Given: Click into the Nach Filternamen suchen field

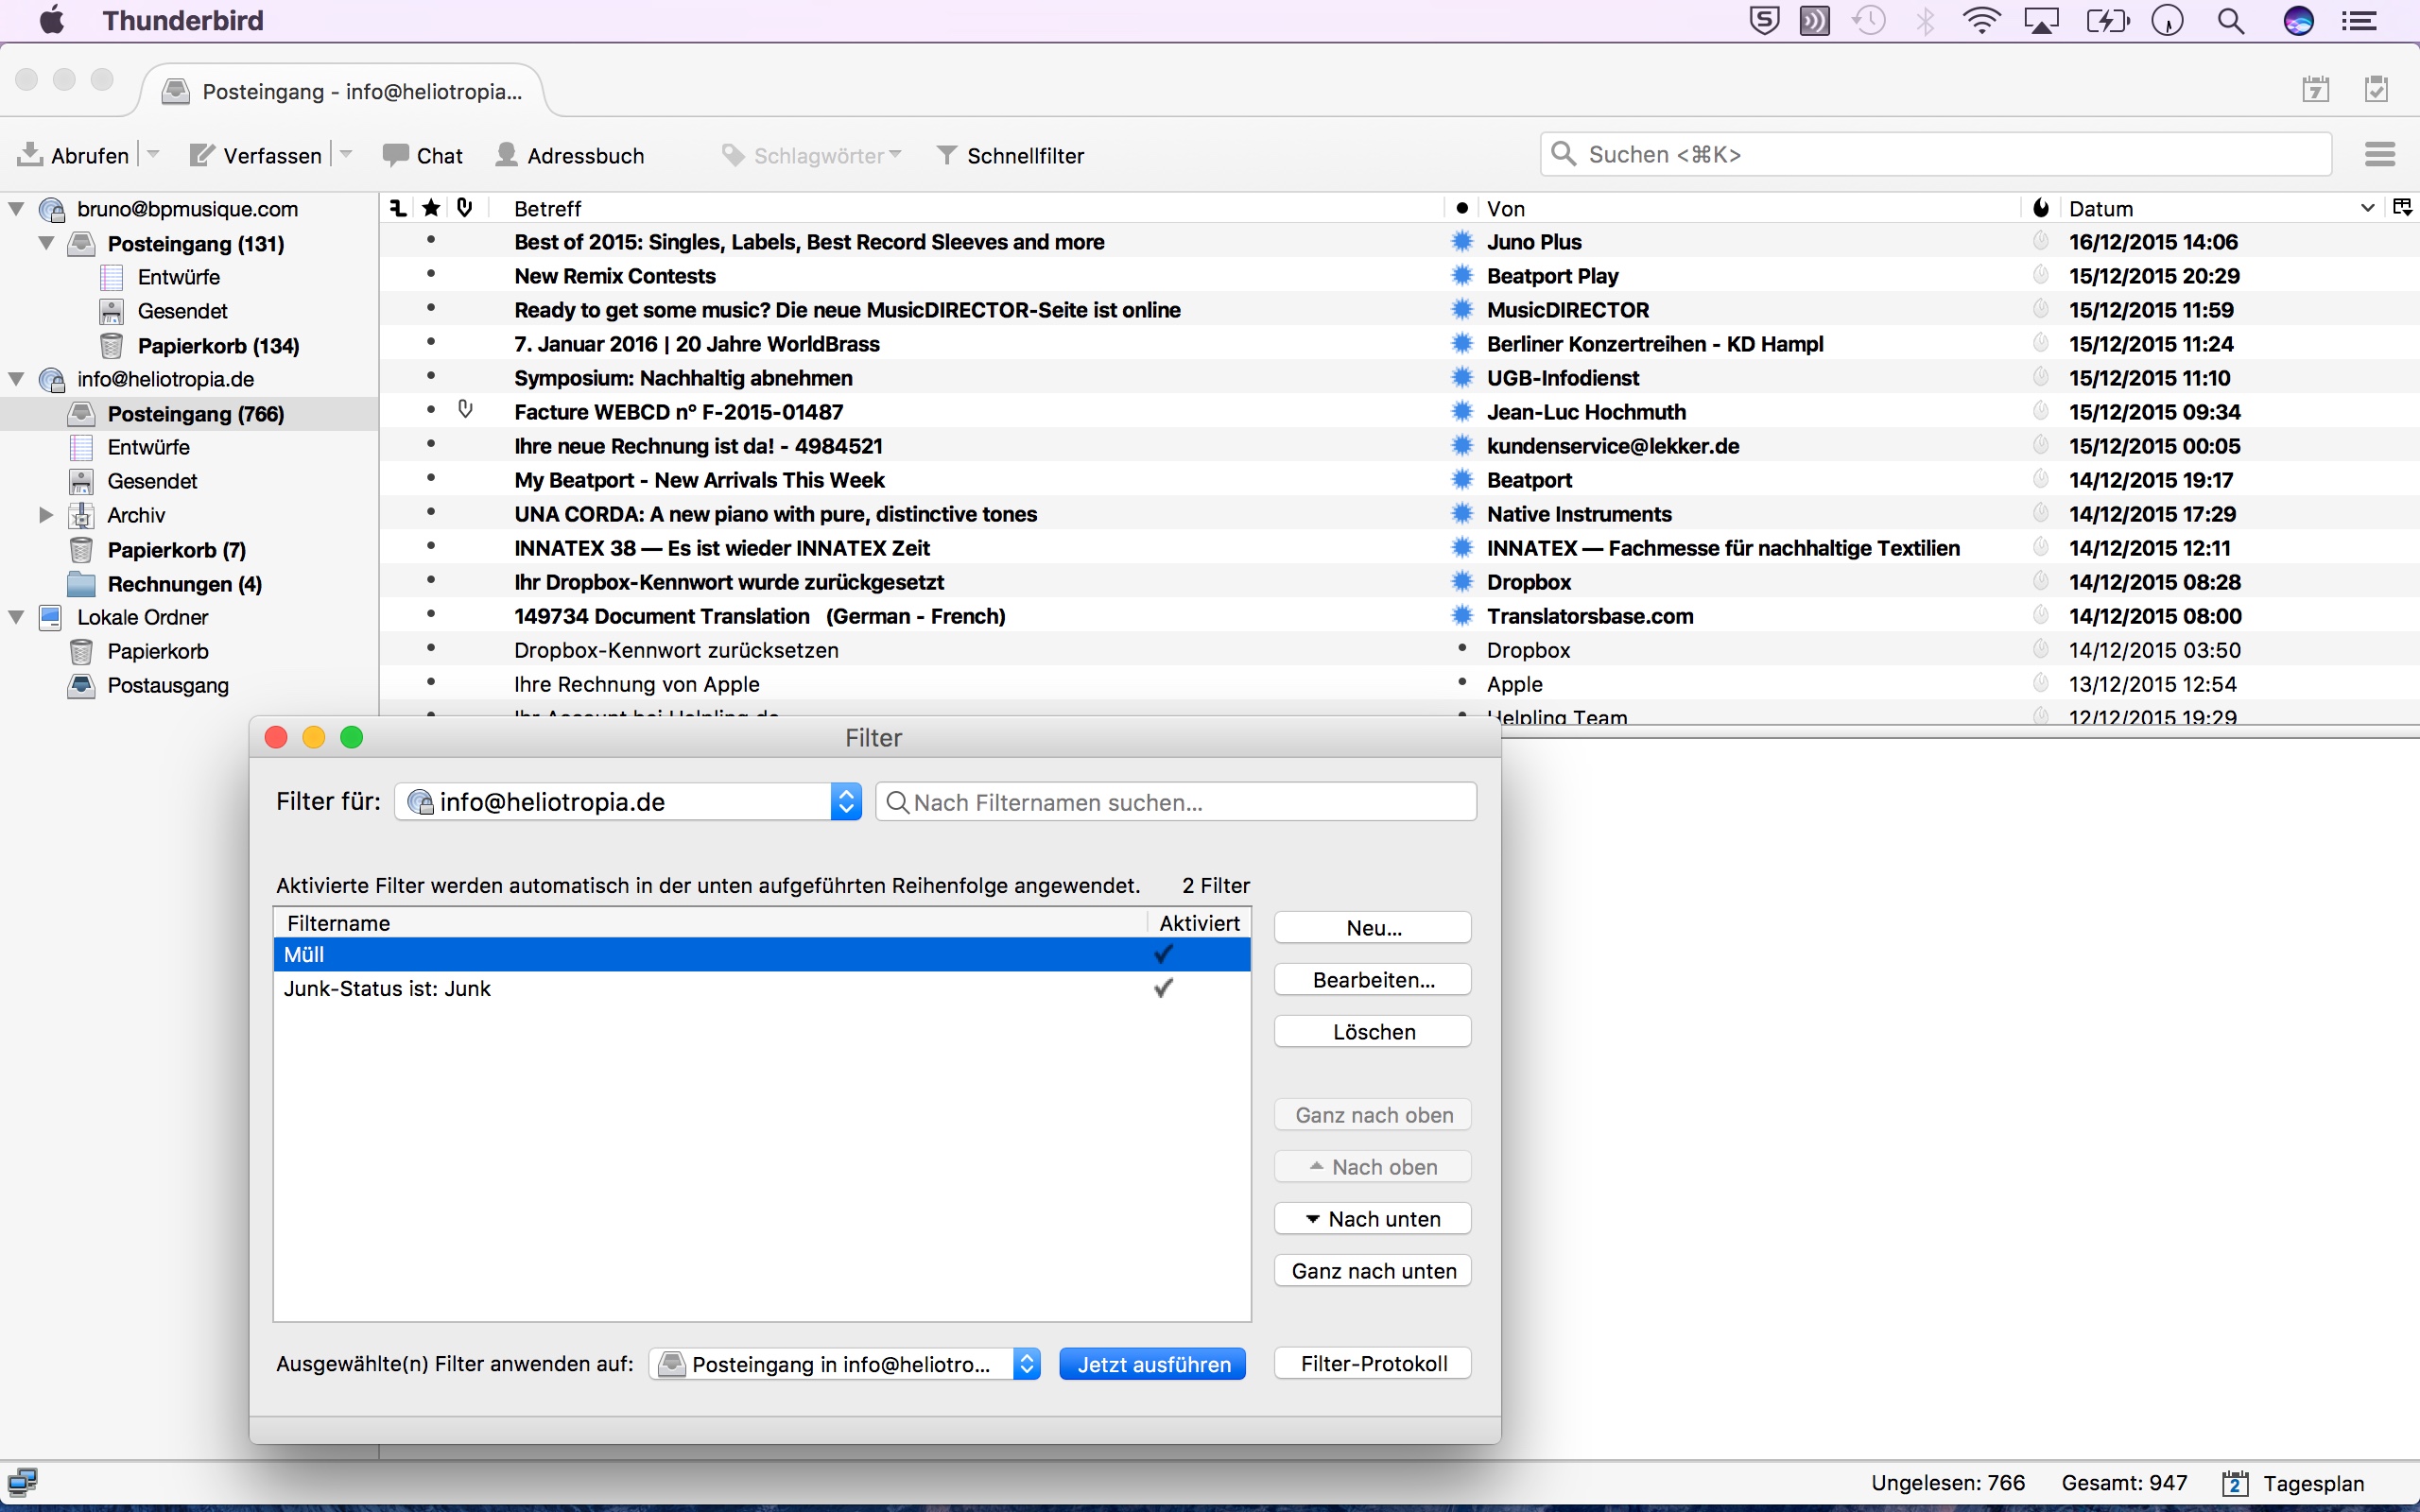Looking at the screenshot, I should pos(1176,802).
